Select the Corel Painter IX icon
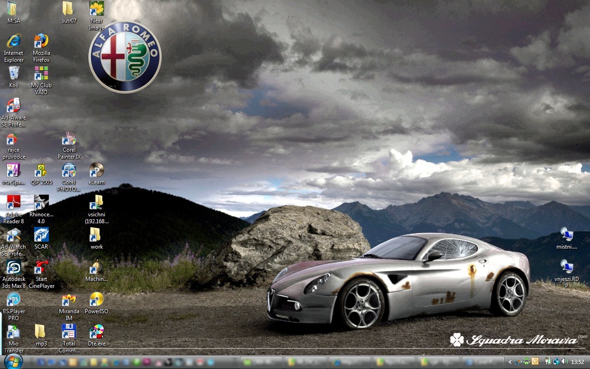Image resolution: width=590 pixels, height=369 pixels. [69, 138]
